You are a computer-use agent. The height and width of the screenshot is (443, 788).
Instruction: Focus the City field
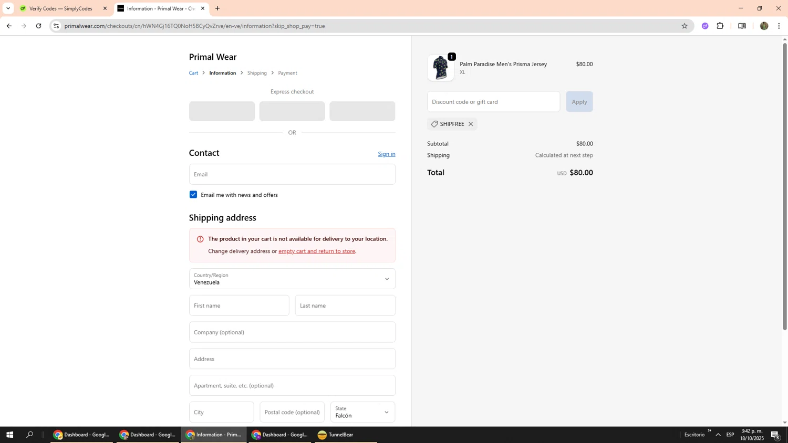click(222, 412)
